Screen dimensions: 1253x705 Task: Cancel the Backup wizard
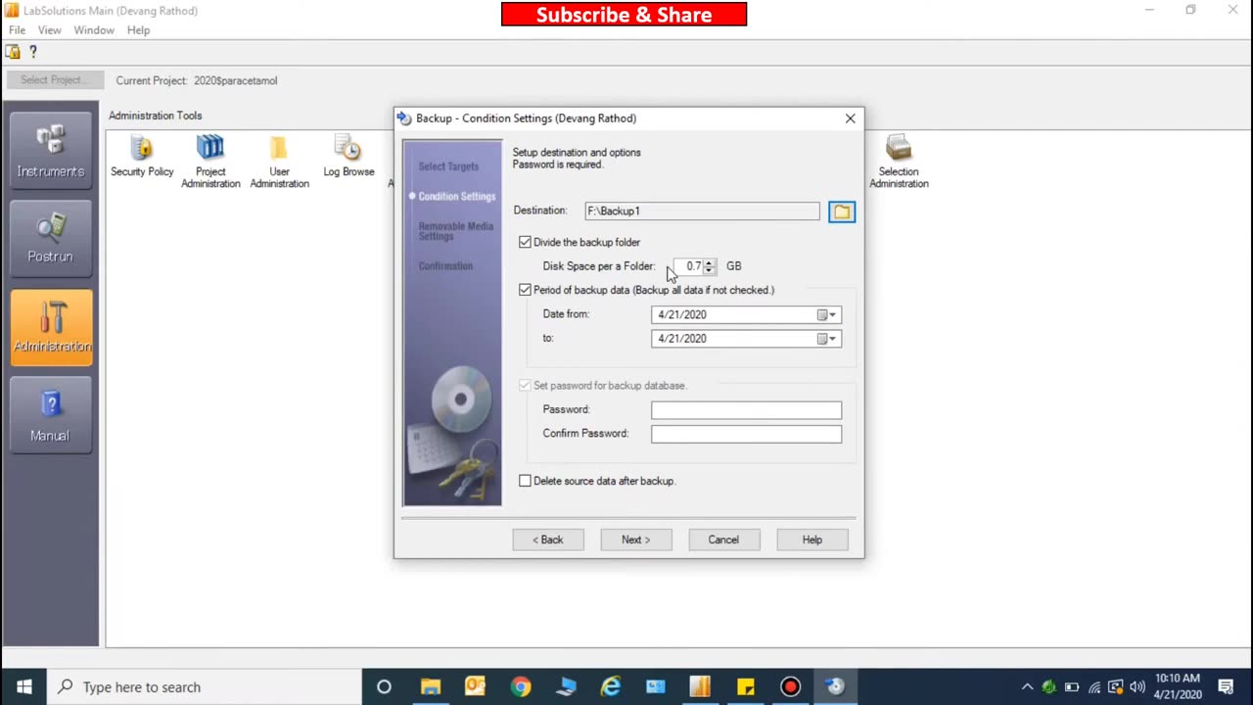(x=723, y=540)
